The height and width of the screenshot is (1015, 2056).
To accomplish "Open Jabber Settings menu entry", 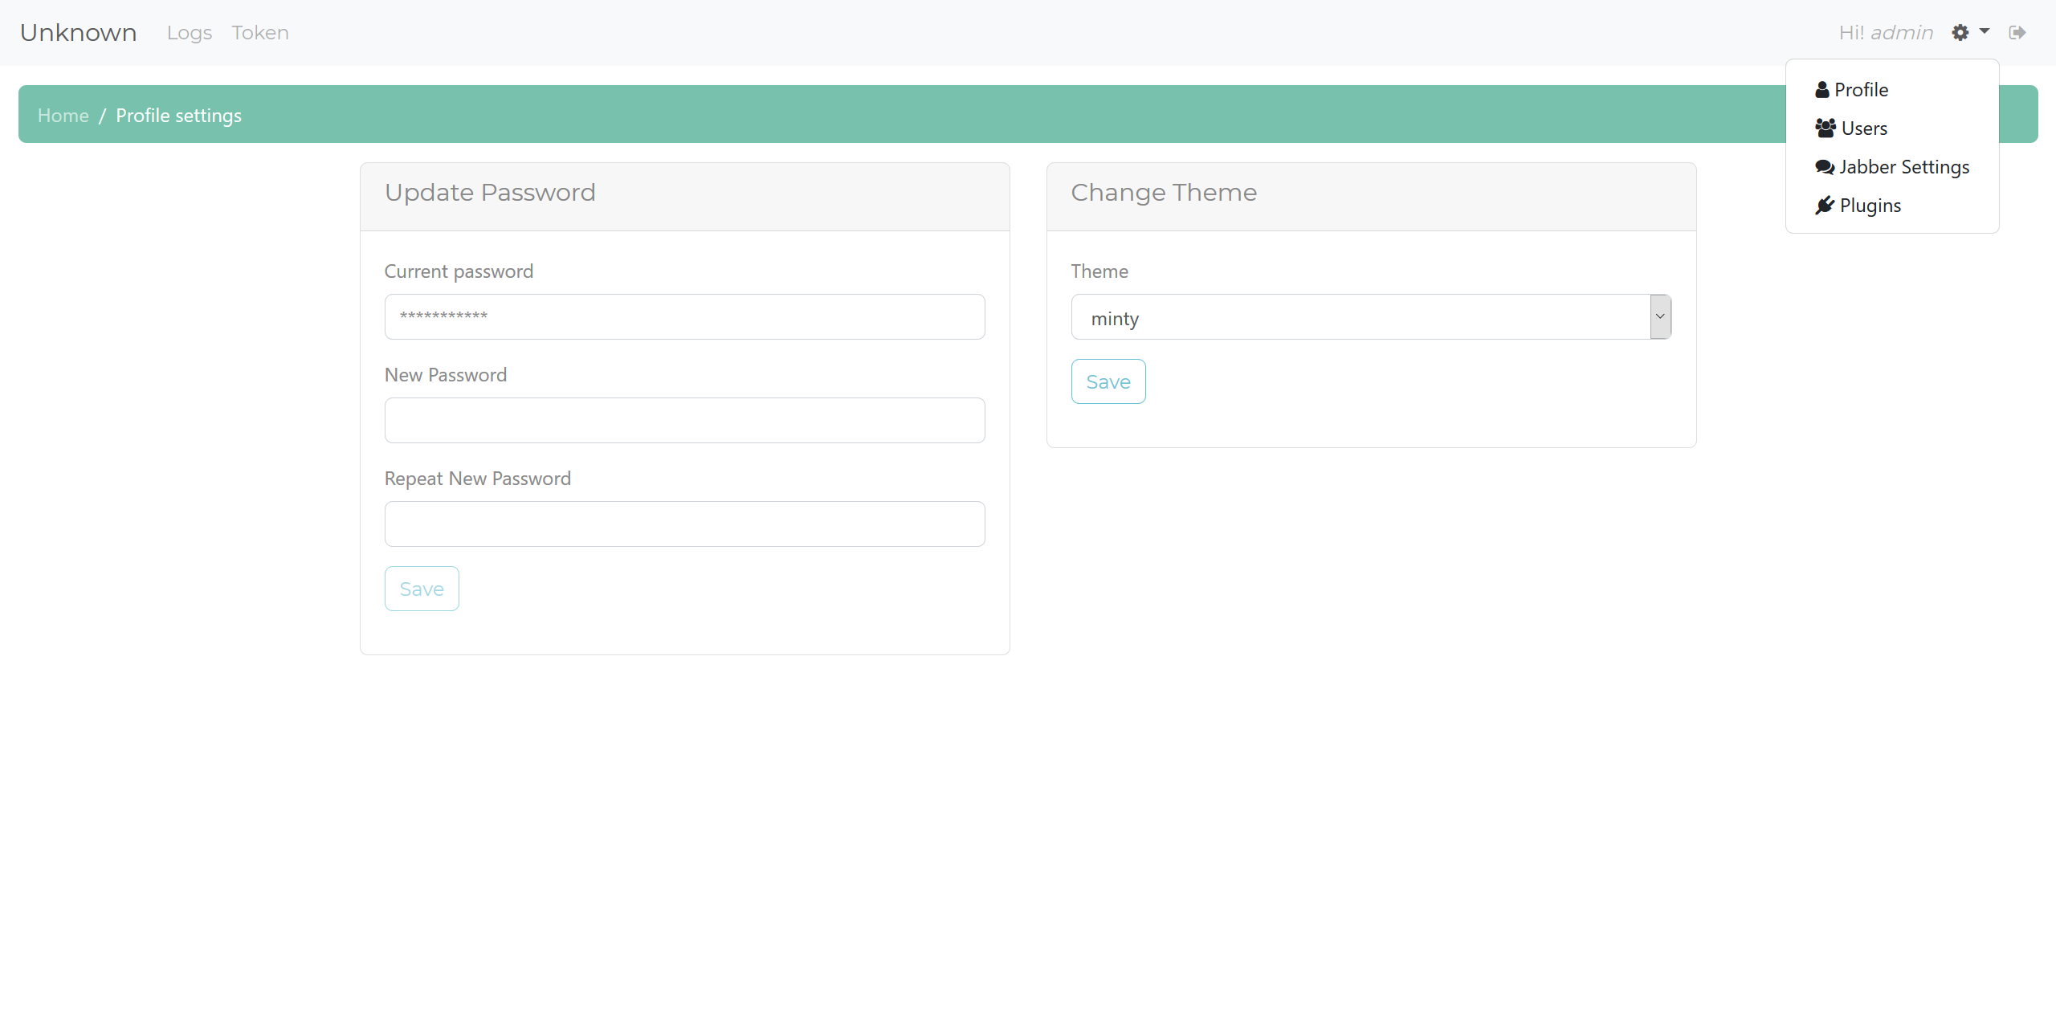I will (x=1892, y=167).
